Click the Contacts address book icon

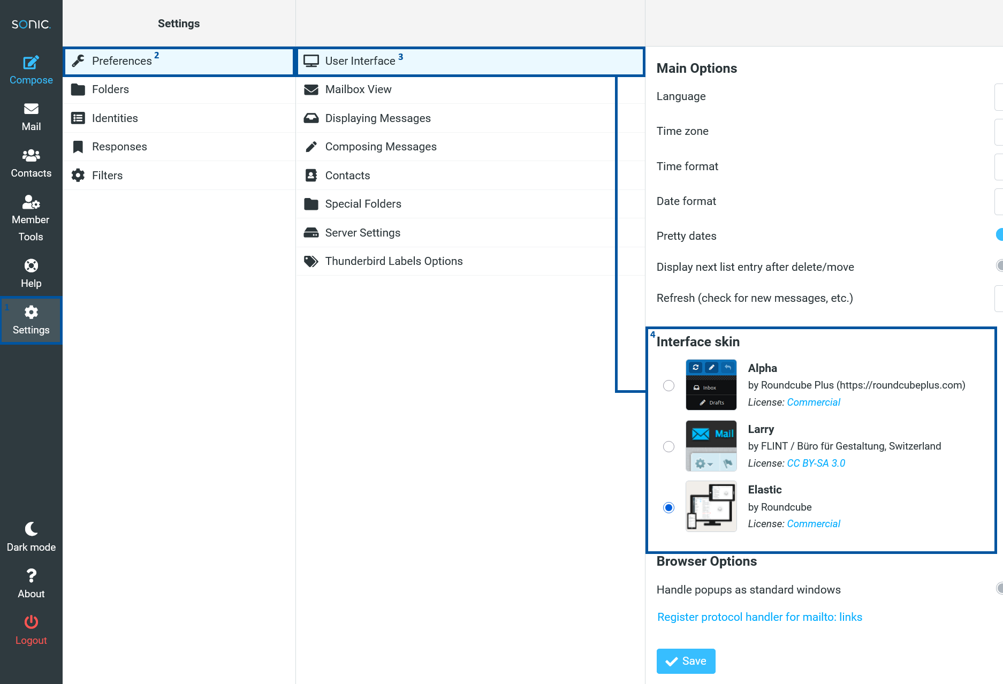[311, 176]
